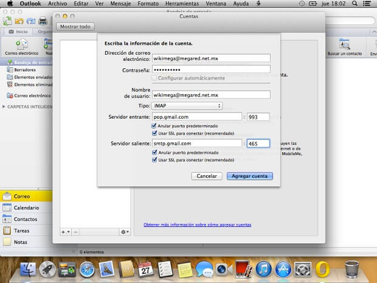Screen dimensions: 377x283
Task: Click the Cancelar button
Action: click(207, 176)
